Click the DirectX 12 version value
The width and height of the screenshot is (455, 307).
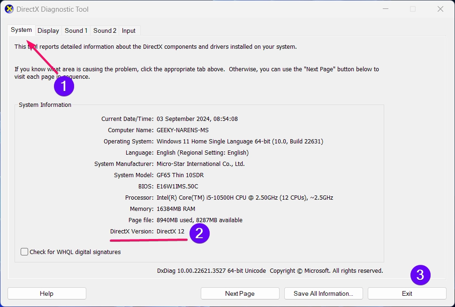170,232
